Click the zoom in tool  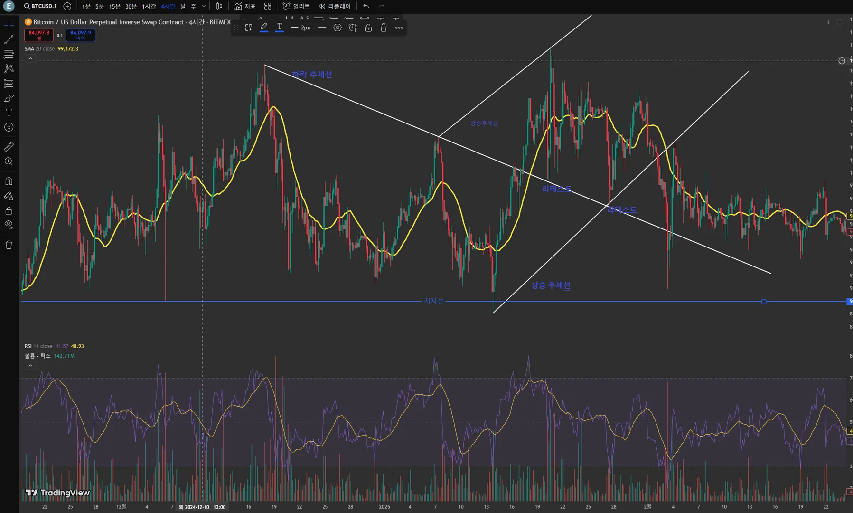9,161
